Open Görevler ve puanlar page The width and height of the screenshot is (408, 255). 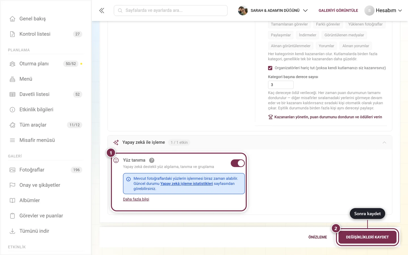click(46, 216)
